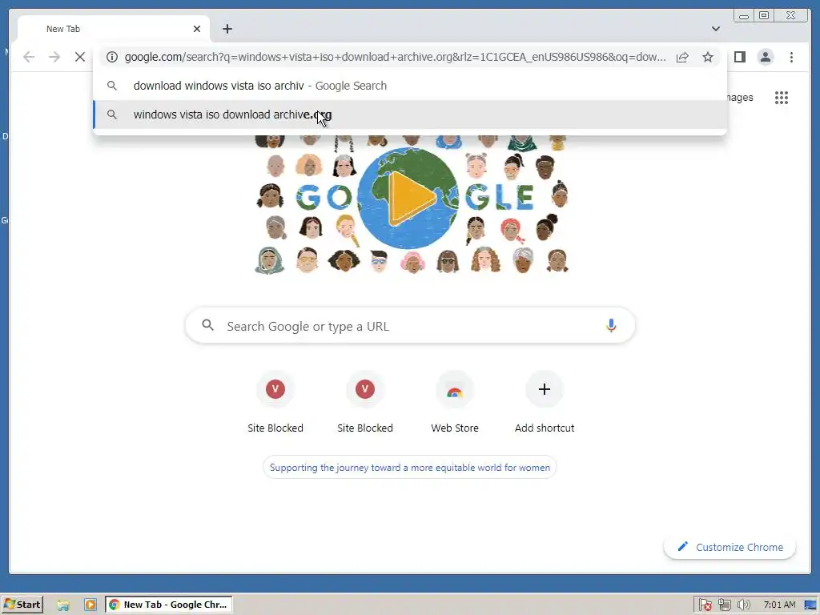Choose 'download windows vista iso archiv' suggestion

tap(409, 86)
